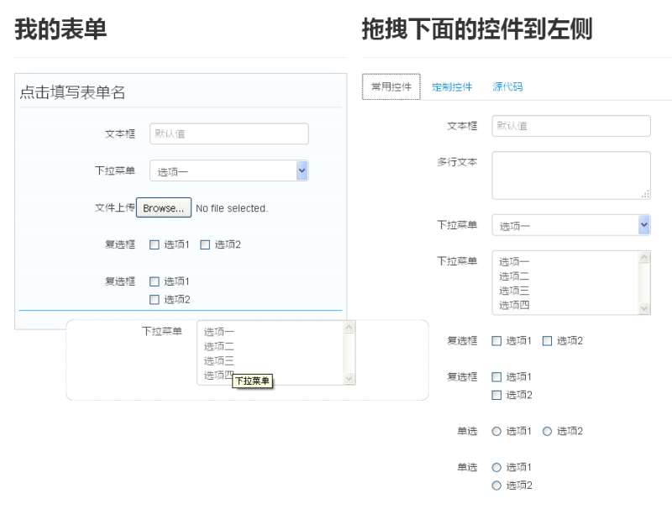Click the resize grip of the 多行文本 textarea

(645, 194)
